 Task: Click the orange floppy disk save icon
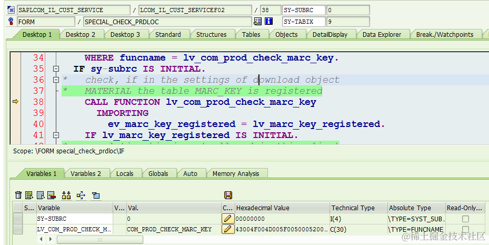(x=228, y=195)
